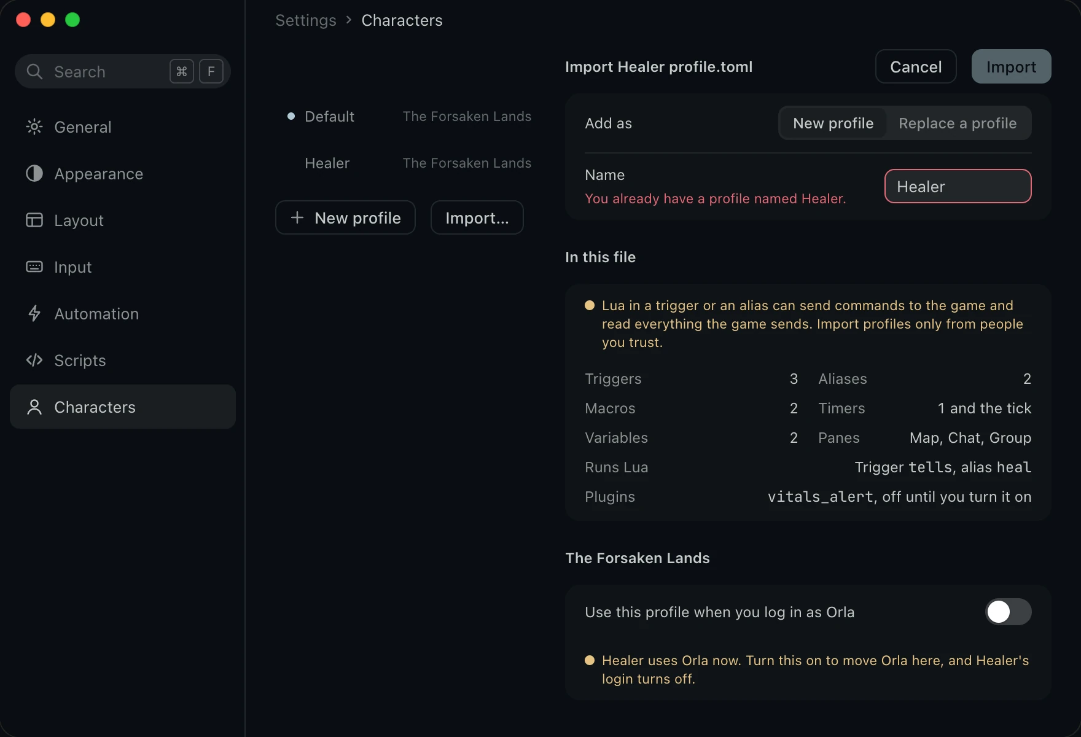Click the 'Map, Chat, Group' panes value
Image resolution: width=1081 pixels, height=737 pixels.
click(970, 438)
